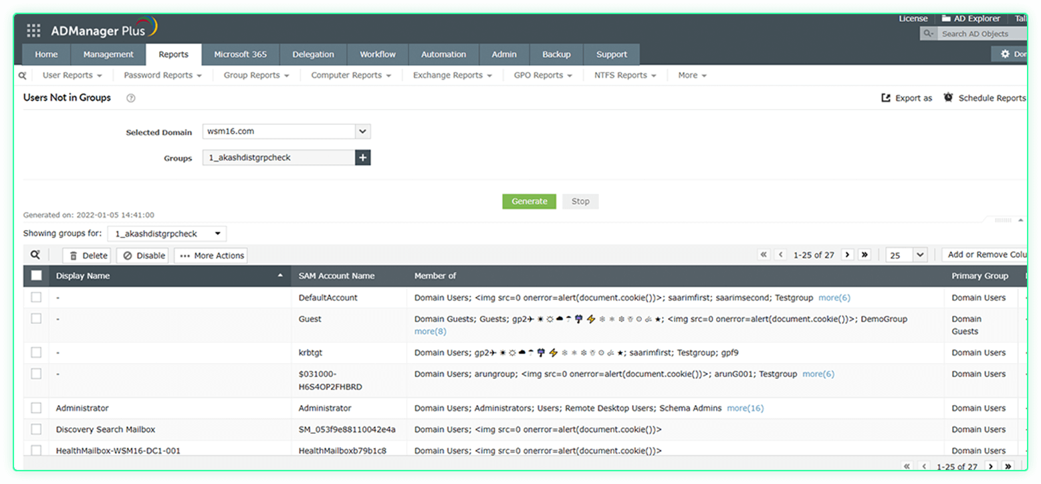Open the Support tab
Image resolution: width=1041 pixels, height=484 pixels.
coord(612,55)
